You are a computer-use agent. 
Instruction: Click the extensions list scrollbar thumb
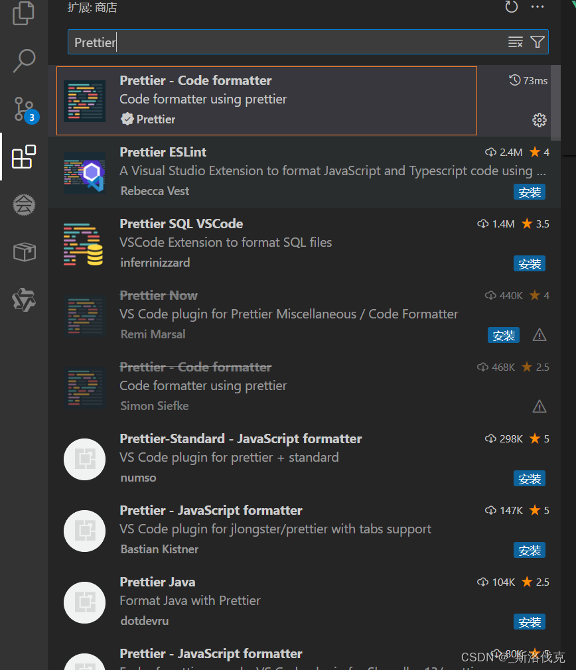tap(555, 103)
